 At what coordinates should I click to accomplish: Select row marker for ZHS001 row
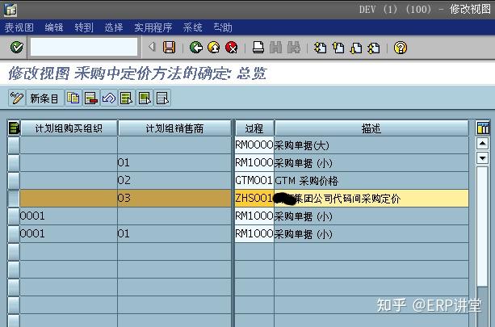(x=14, y=199)
